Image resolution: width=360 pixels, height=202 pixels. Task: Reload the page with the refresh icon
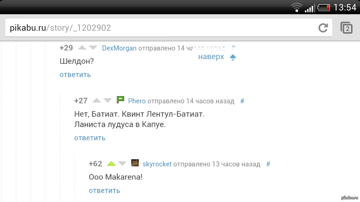[323, 28]
